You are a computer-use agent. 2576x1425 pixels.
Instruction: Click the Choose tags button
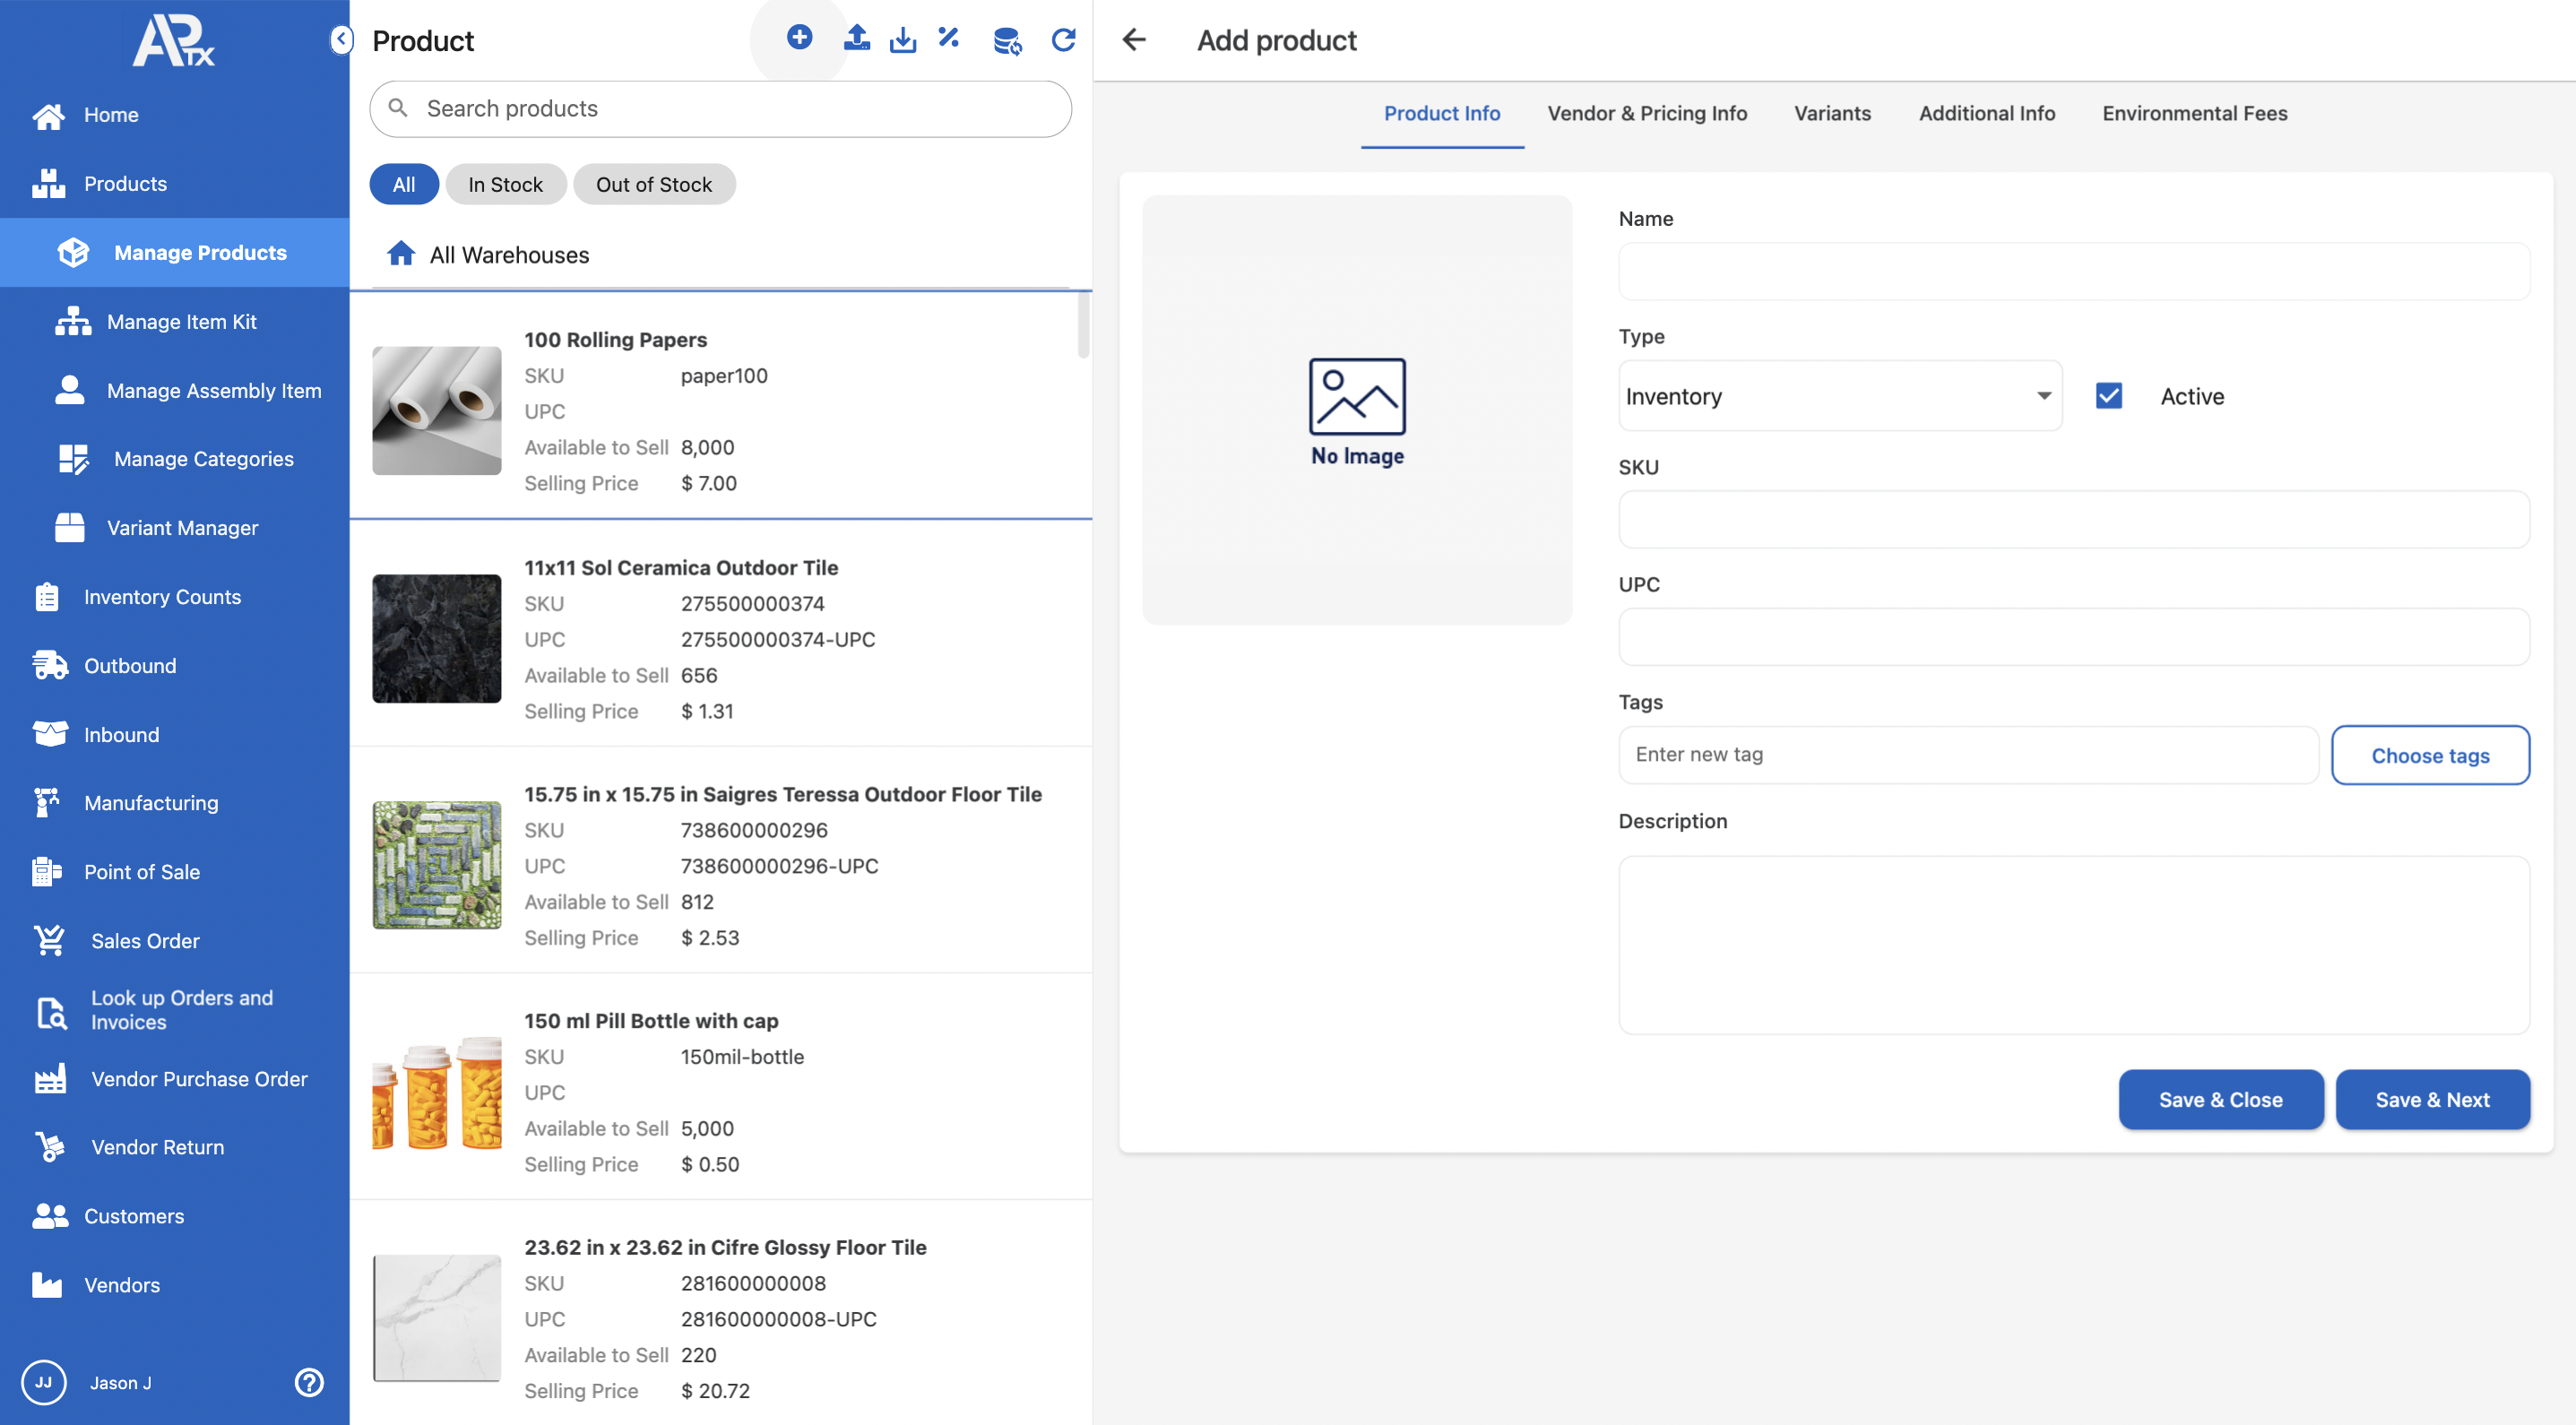[2429, 755]
